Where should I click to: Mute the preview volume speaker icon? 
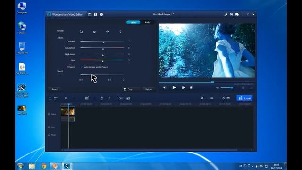click(x=217, y=88)
